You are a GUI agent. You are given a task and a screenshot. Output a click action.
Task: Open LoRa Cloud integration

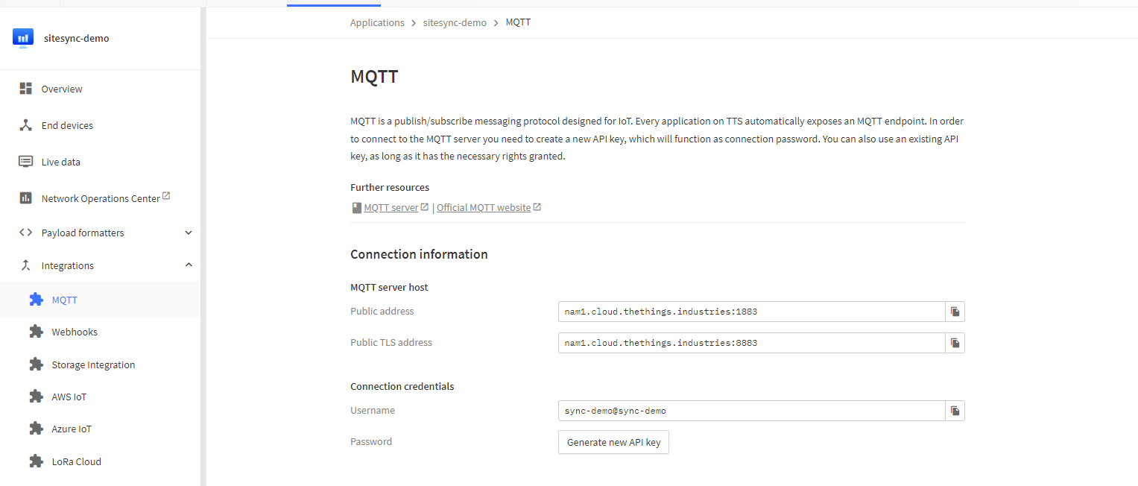point(76,461)
